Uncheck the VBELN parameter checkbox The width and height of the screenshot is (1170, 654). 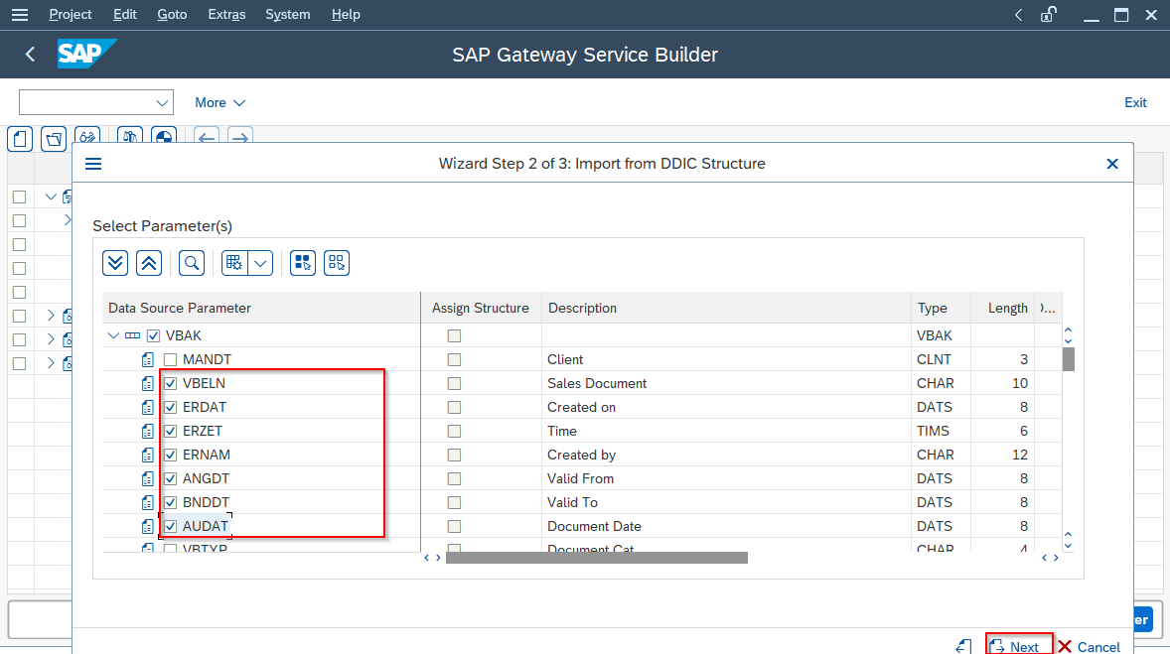[x=170, y=383]
